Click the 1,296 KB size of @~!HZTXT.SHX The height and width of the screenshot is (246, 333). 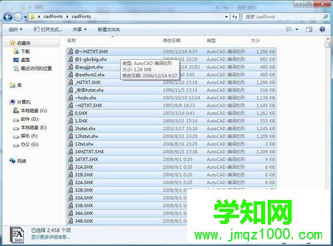[x=266, y=51]
